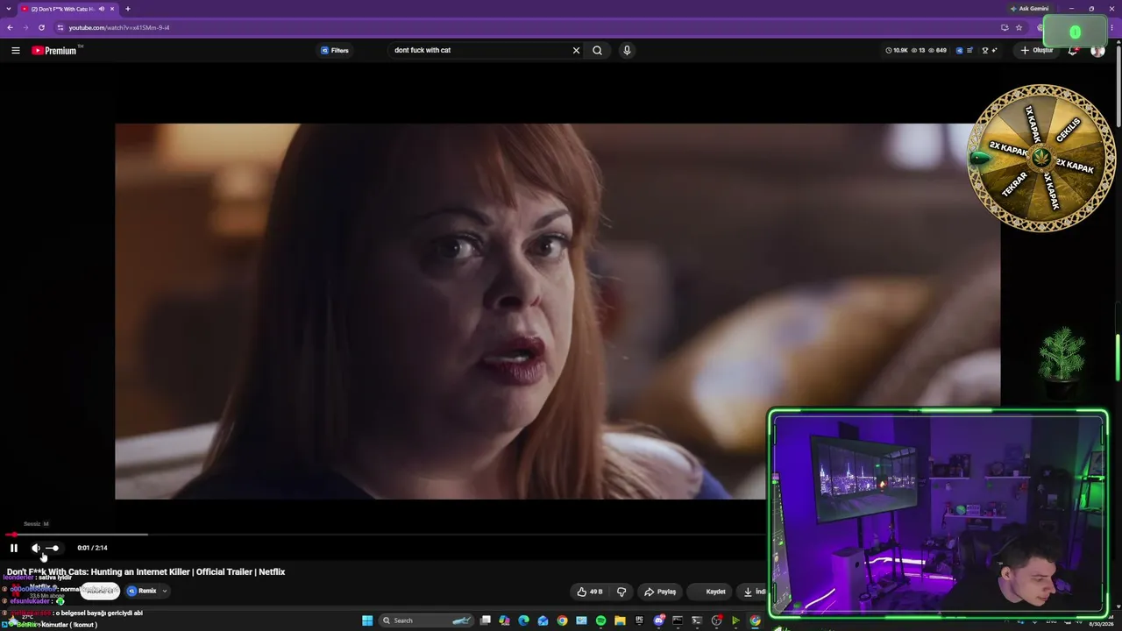
Task: Bookmark this page with star icon
Action: (1019, 27)
